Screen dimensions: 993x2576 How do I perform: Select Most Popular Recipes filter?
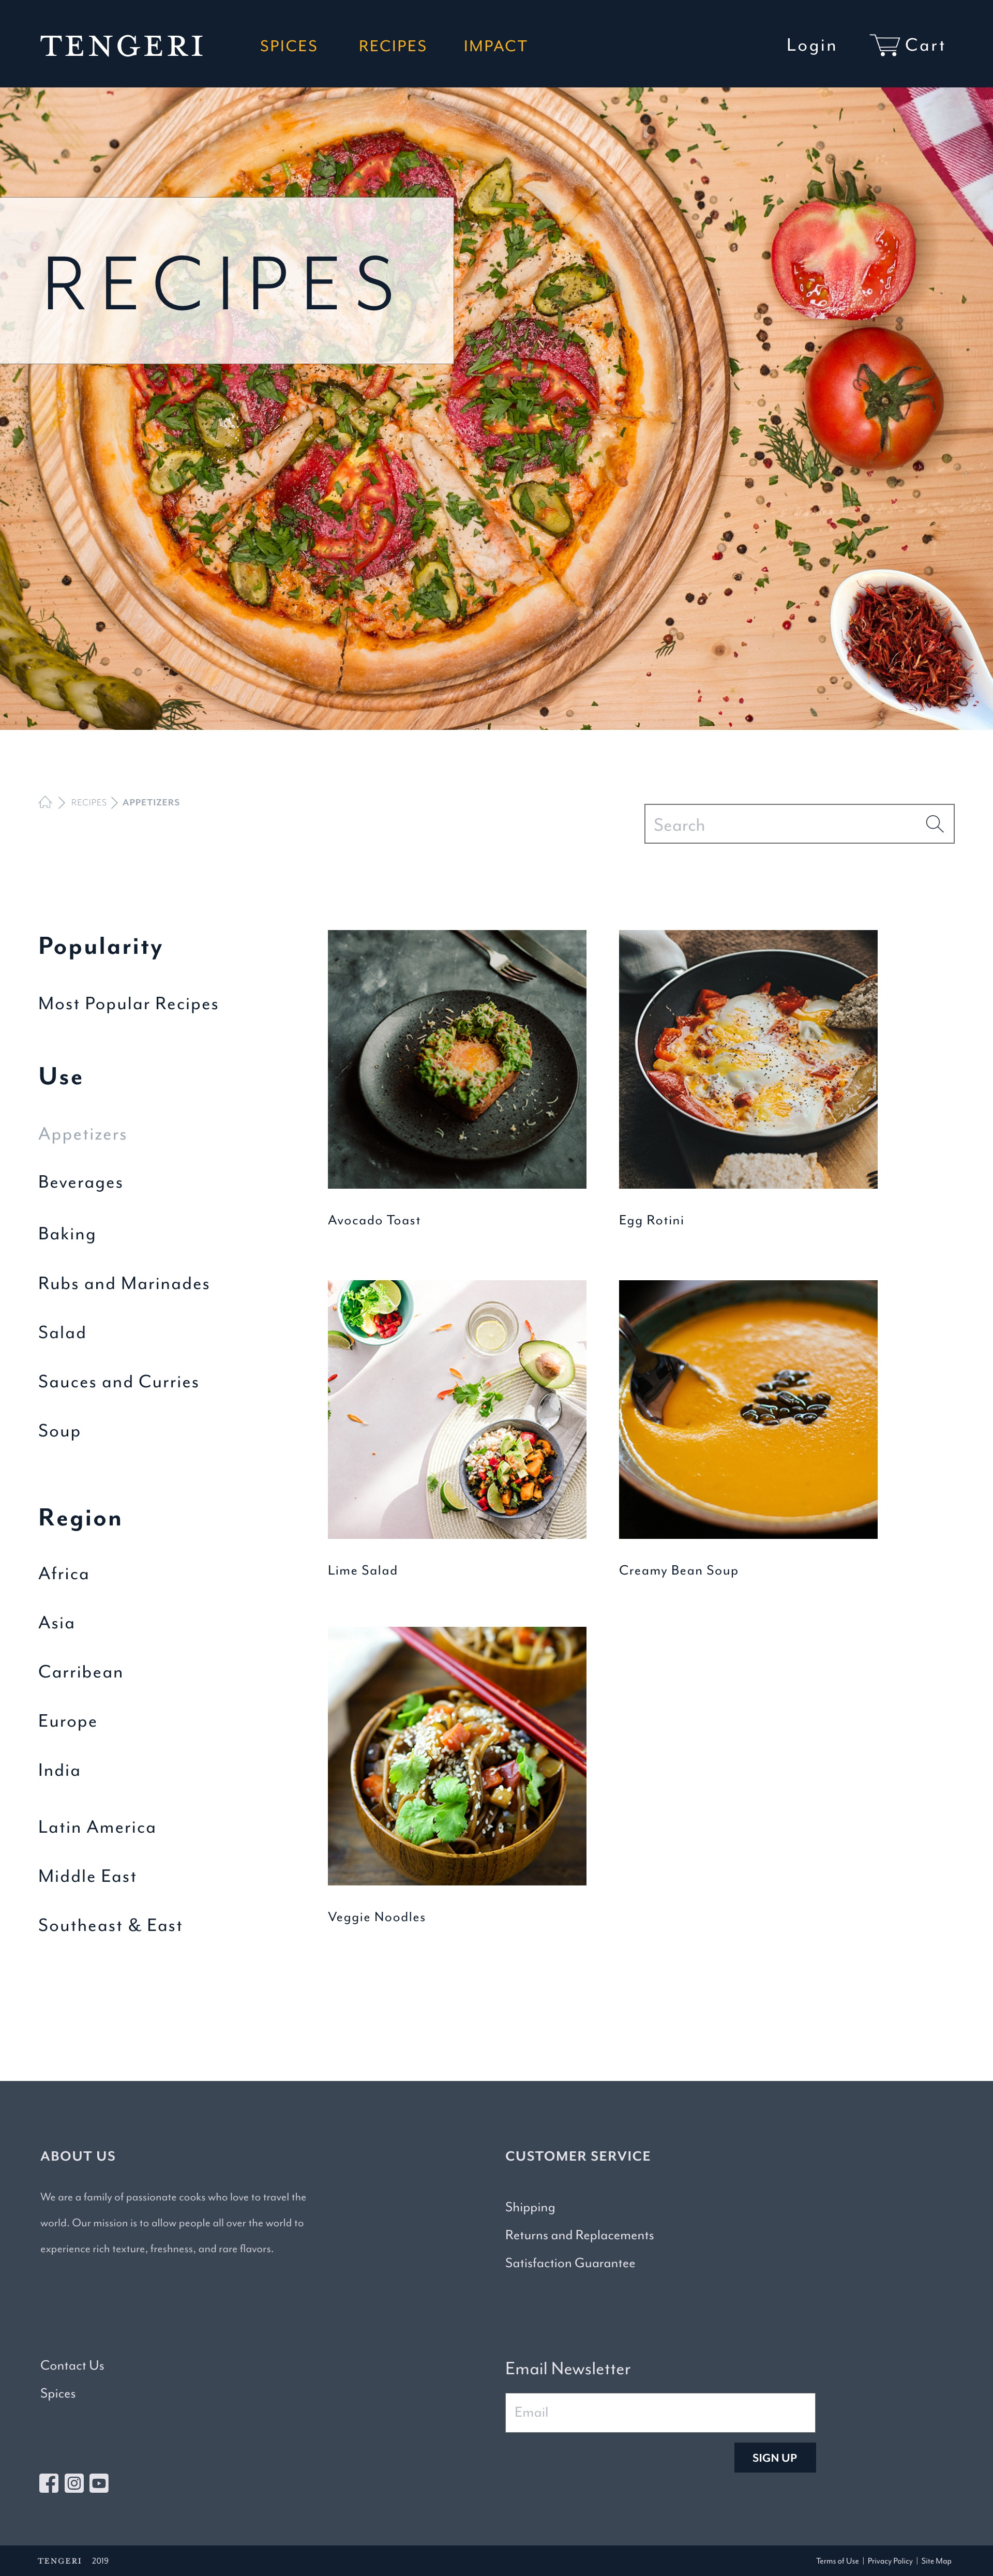click(x=128, y=1004)
